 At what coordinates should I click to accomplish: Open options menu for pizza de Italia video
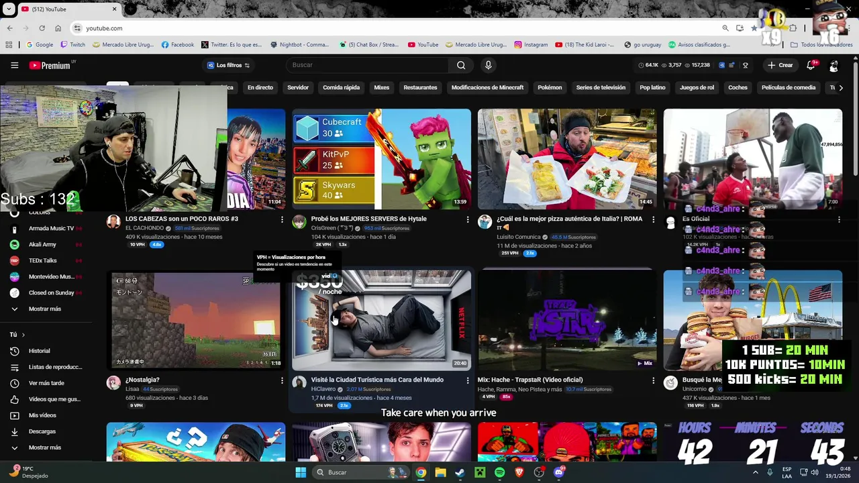pos(653,219)
